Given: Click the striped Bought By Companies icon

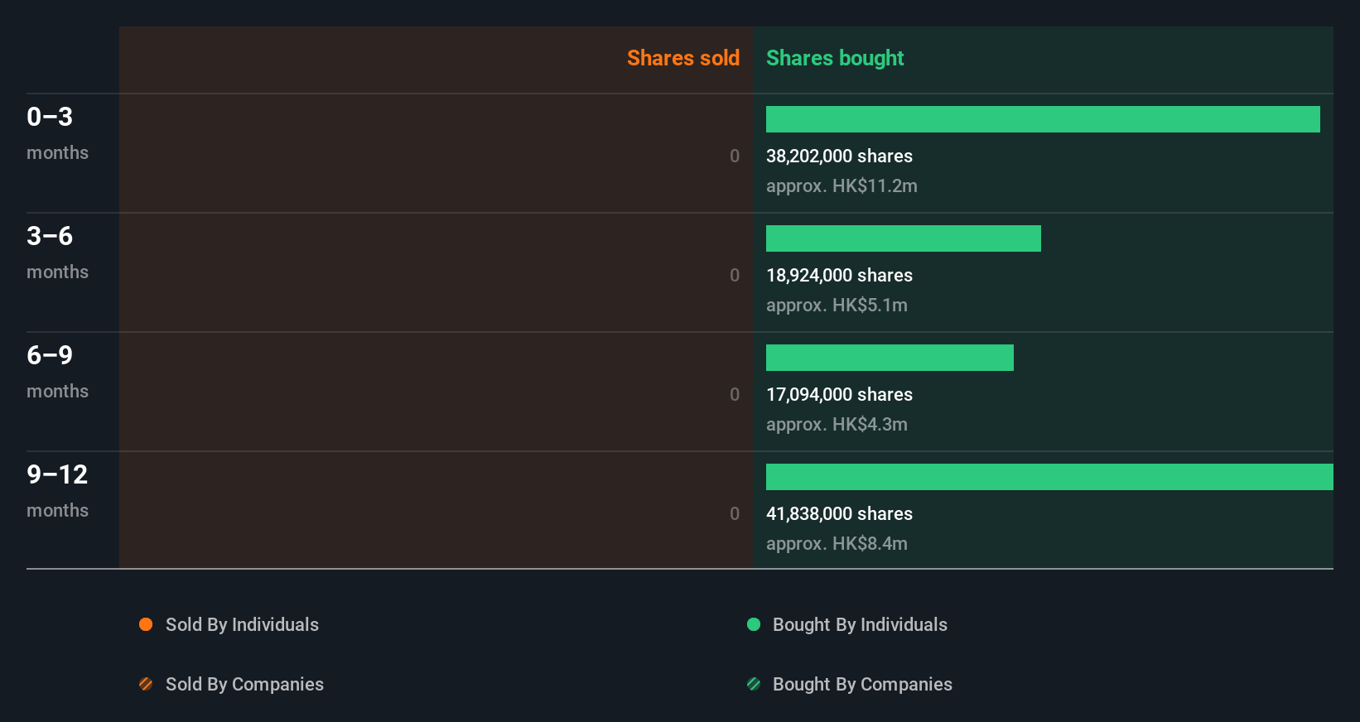Looking at the screenshot, I should click(x=754, y=684).
